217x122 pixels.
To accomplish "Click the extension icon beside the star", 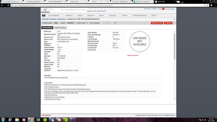I will pyautogui.click(x=211, y=5).
